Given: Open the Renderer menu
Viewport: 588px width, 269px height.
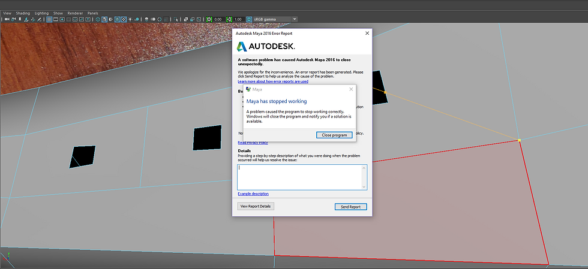Looking at the screenshot, I should pos(75,13).
